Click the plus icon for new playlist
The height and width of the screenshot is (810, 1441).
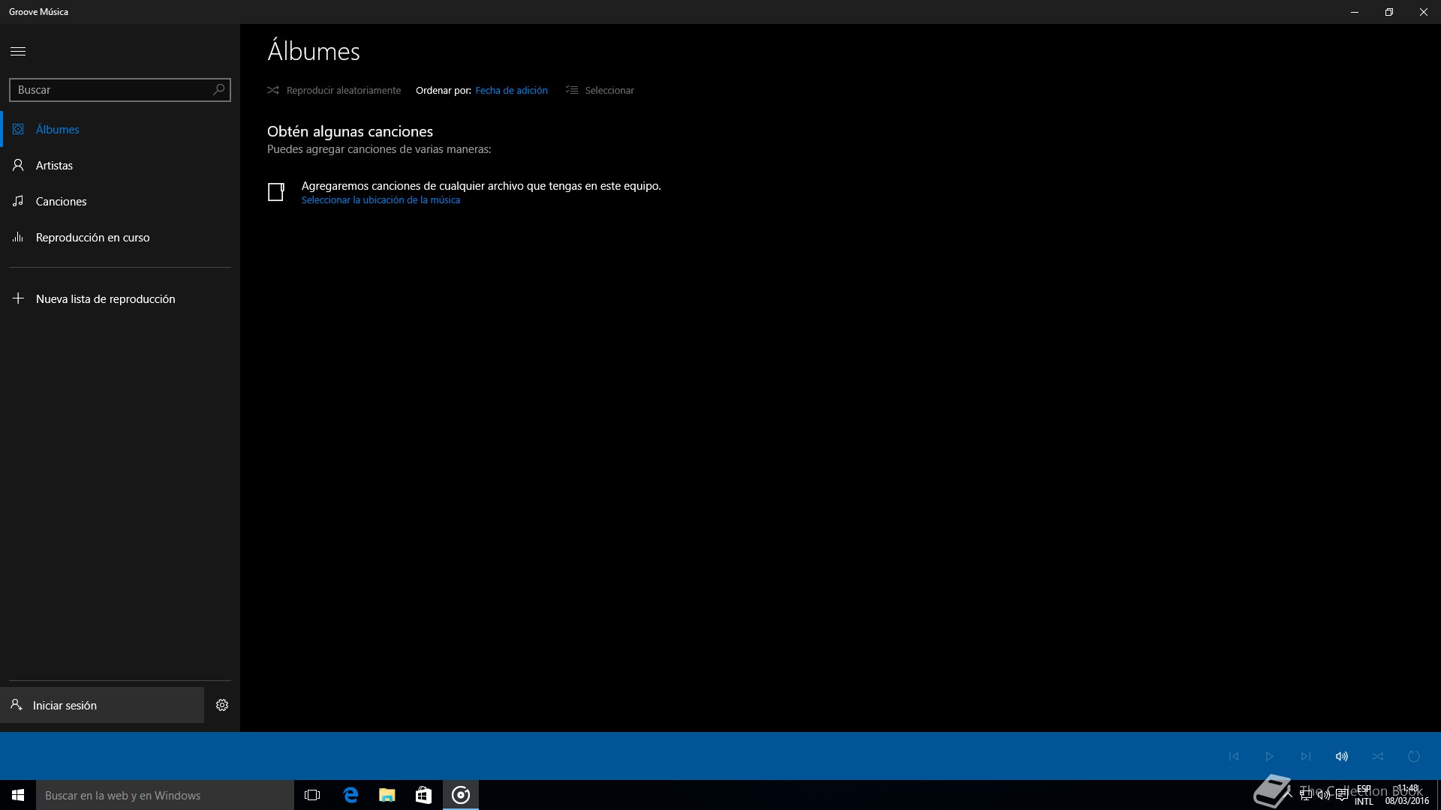point(18,298)
